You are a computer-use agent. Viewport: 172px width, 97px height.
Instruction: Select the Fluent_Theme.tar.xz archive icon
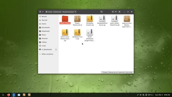coord(77,19)
